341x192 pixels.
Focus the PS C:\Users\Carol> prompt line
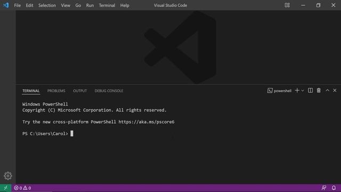pyautogui.click(x=47, y=134)
